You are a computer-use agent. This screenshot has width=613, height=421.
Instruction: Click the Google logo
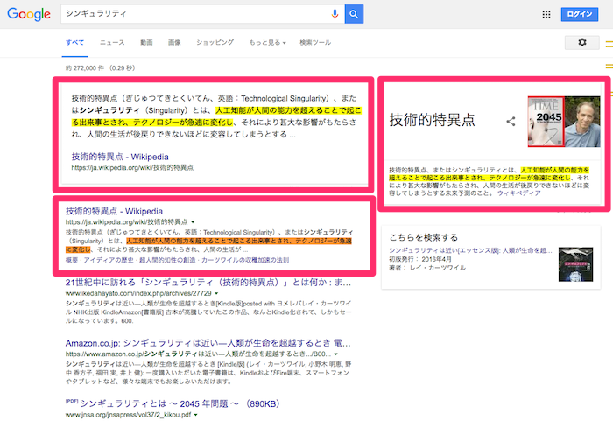coord(29,15)
